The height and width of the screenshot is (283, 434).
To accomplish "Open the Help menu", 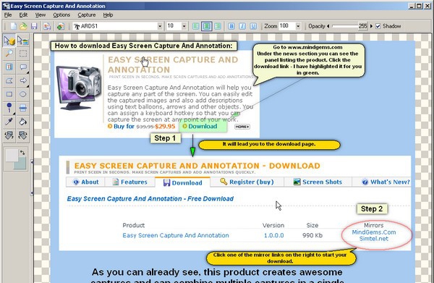I will click(x=108, y=15).
